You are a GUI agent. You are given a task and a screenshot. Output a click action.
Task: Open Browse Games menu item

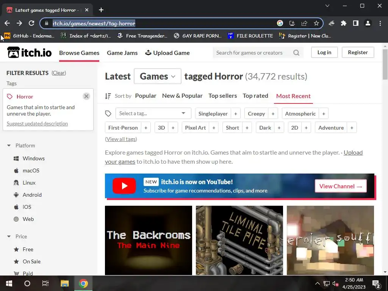pyautogui.click(x=79, y=53)
